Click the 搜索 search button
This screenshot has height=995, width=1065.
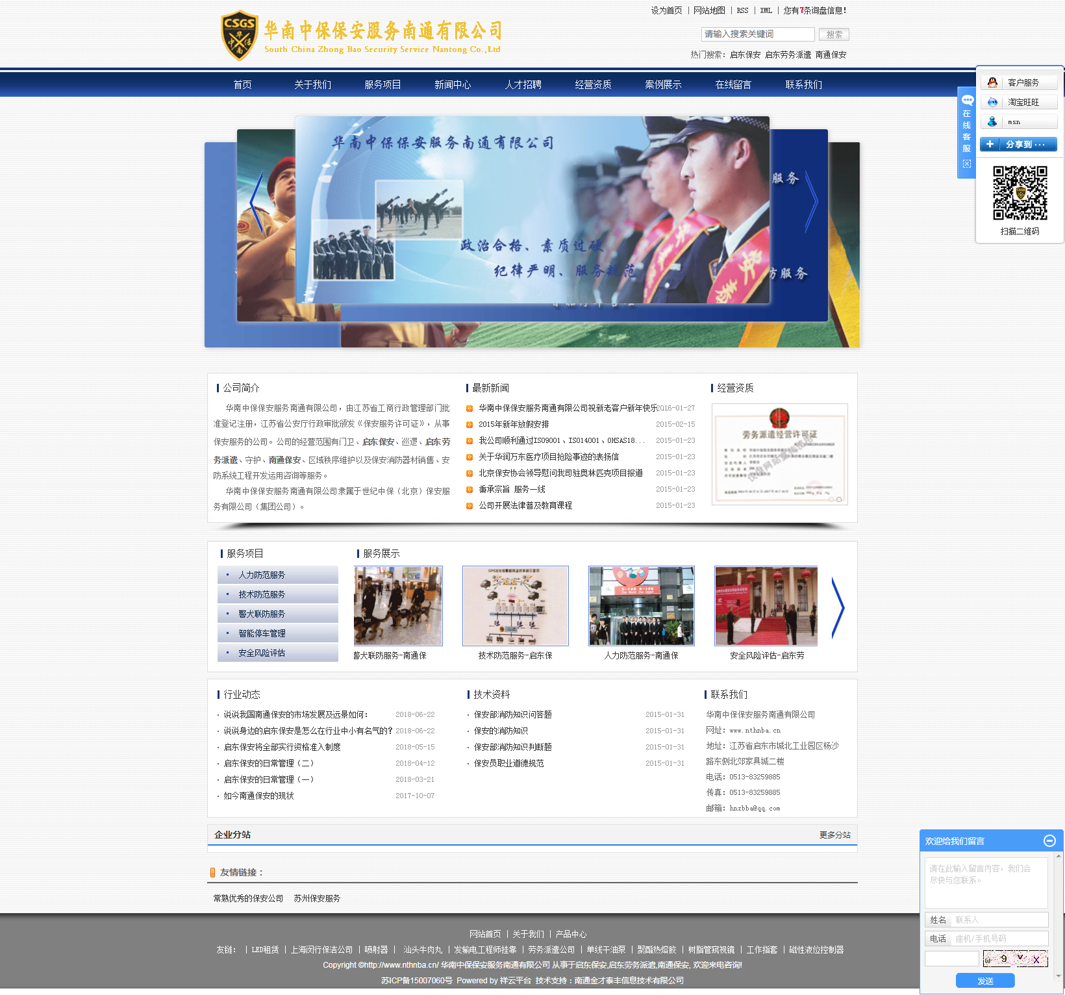coord(834,34)
